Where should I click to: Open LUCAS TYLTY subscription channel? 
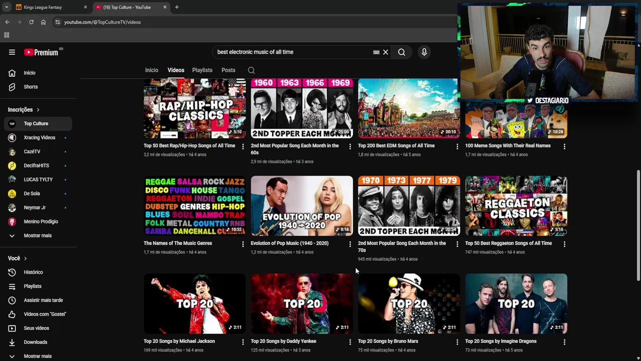click(x=39, y=179)
